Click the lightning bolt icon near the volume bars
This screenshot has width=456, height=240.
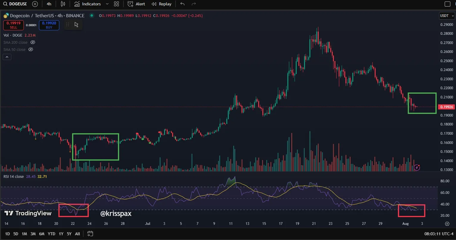[x=417, y=167]
